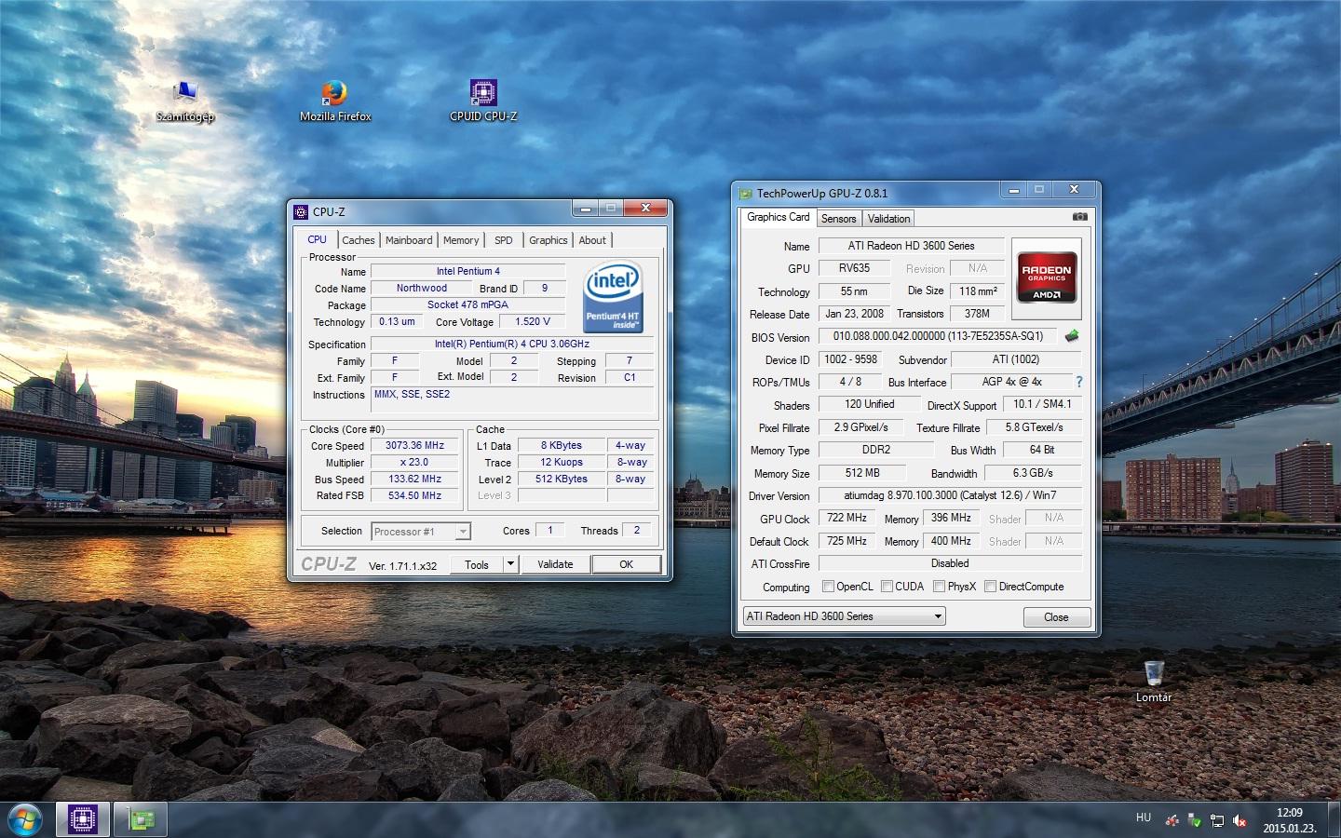Viewport: 1341px width, 838px height.
Task: Toggle the CUDA checkbox
Action: pos(887,587)
